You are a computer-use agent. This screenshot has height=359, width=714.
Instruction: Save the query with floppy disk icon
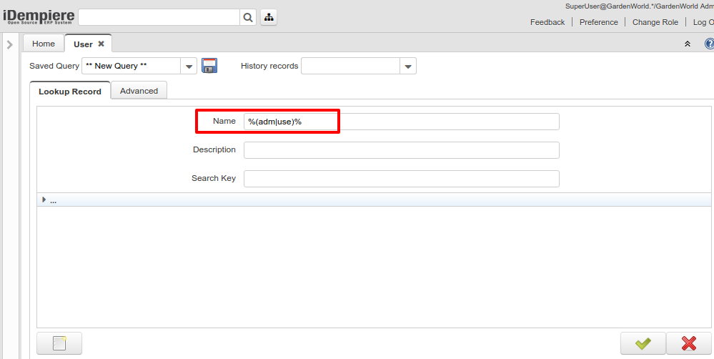(x=209, y=66)
